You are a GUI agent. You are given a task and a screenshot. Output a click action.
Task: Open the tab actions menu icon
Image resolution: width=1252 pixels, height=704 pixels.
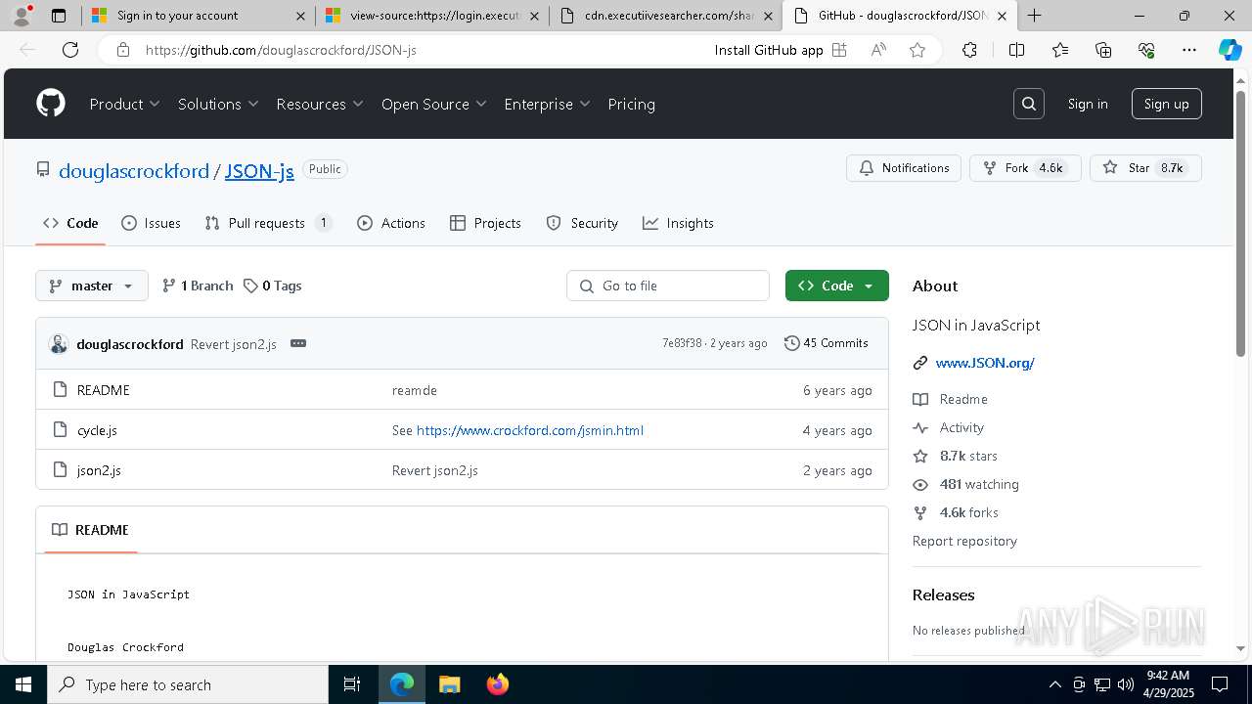(x=59, y=16)
